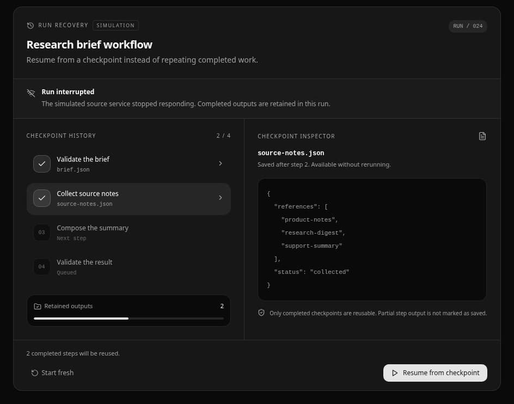Click the Next step label
The height and width of the screenshot is (404, 514).
pos(71,238)
